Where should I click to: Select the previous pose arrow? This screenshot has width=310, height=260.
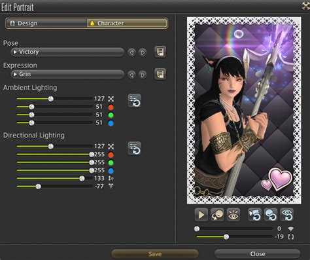tap(131, 52)
